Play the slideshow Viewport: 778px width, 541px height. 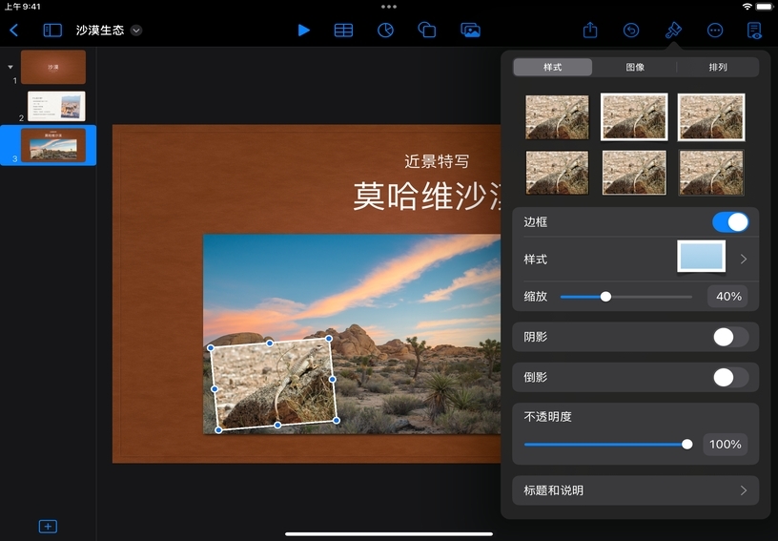pyautogui.click(x=303, y=30)
